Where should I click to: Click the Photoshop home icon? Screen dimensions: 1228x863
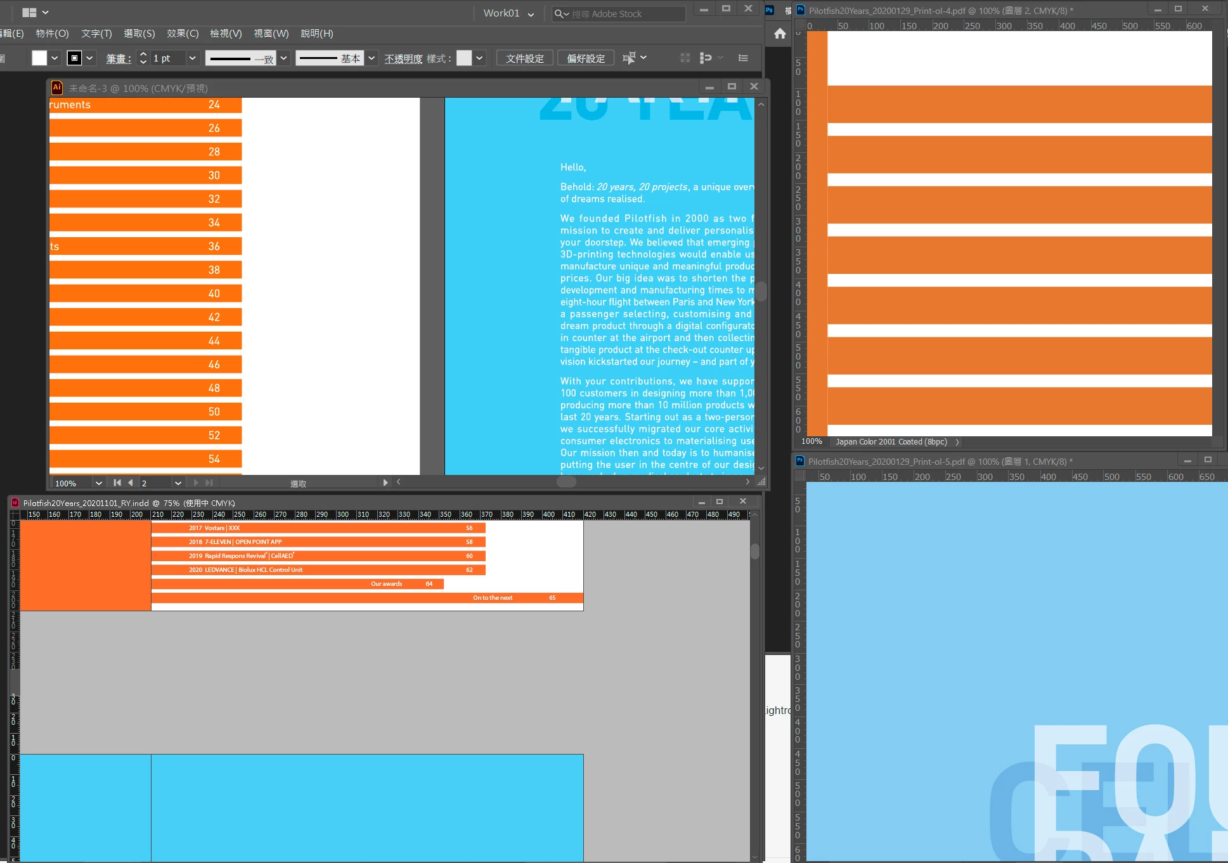(x=780, y=34)
